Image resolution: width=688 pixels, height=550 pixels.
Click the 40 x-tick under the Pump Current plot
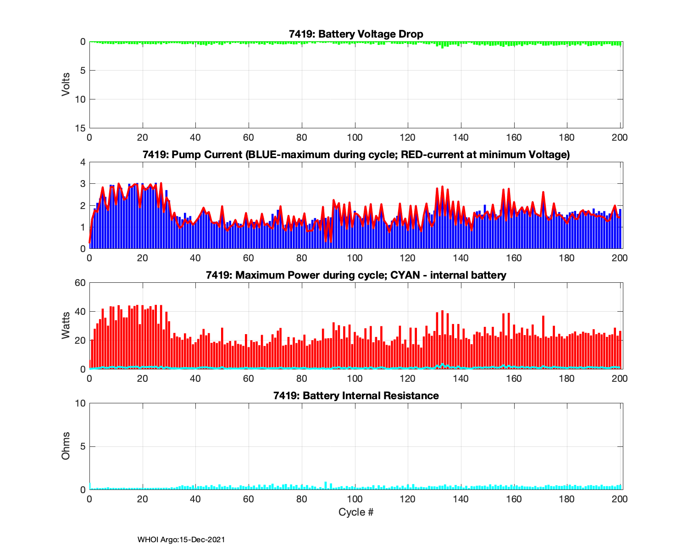pyautogui.click(x=195, y=258)
